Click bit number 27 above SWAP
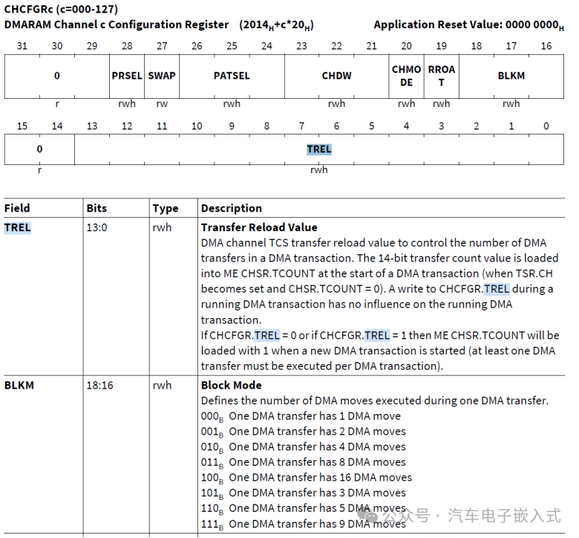This screenshot has width=579, height=538. tap(162, 46)
